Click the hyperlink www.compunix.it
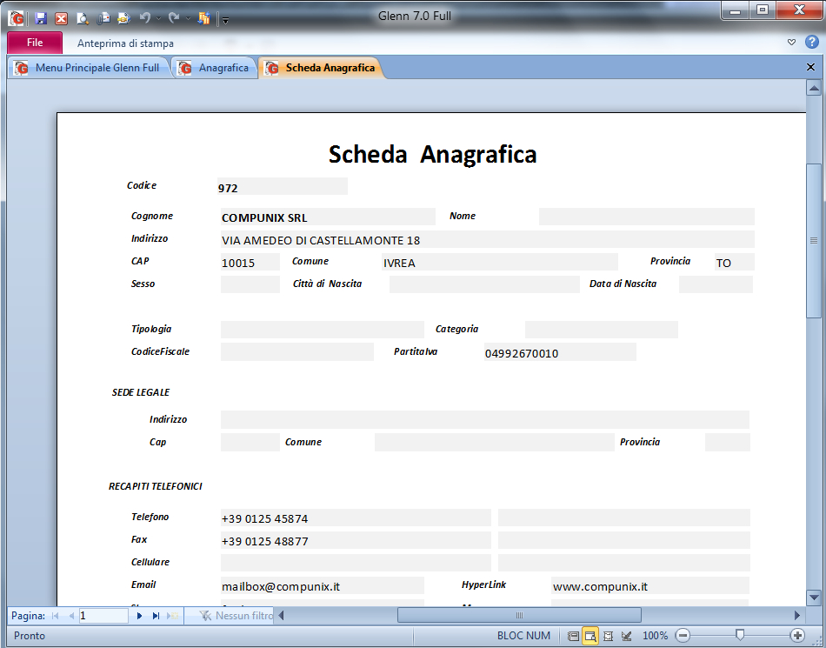The height and width of the screenshot is (648, 826). (600, 586)
